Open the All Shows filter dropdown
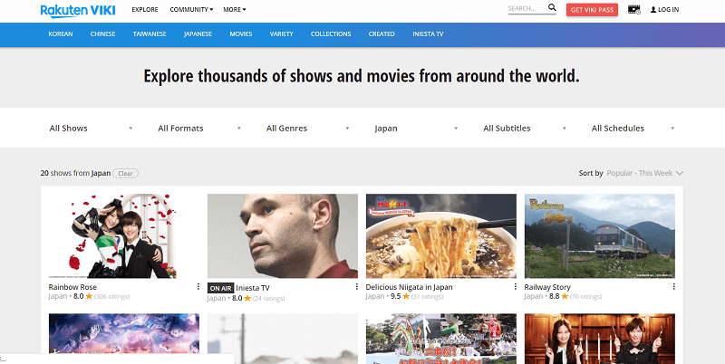Image resolution: width=725 pixels, height=364 pixels. pos(92,129)
